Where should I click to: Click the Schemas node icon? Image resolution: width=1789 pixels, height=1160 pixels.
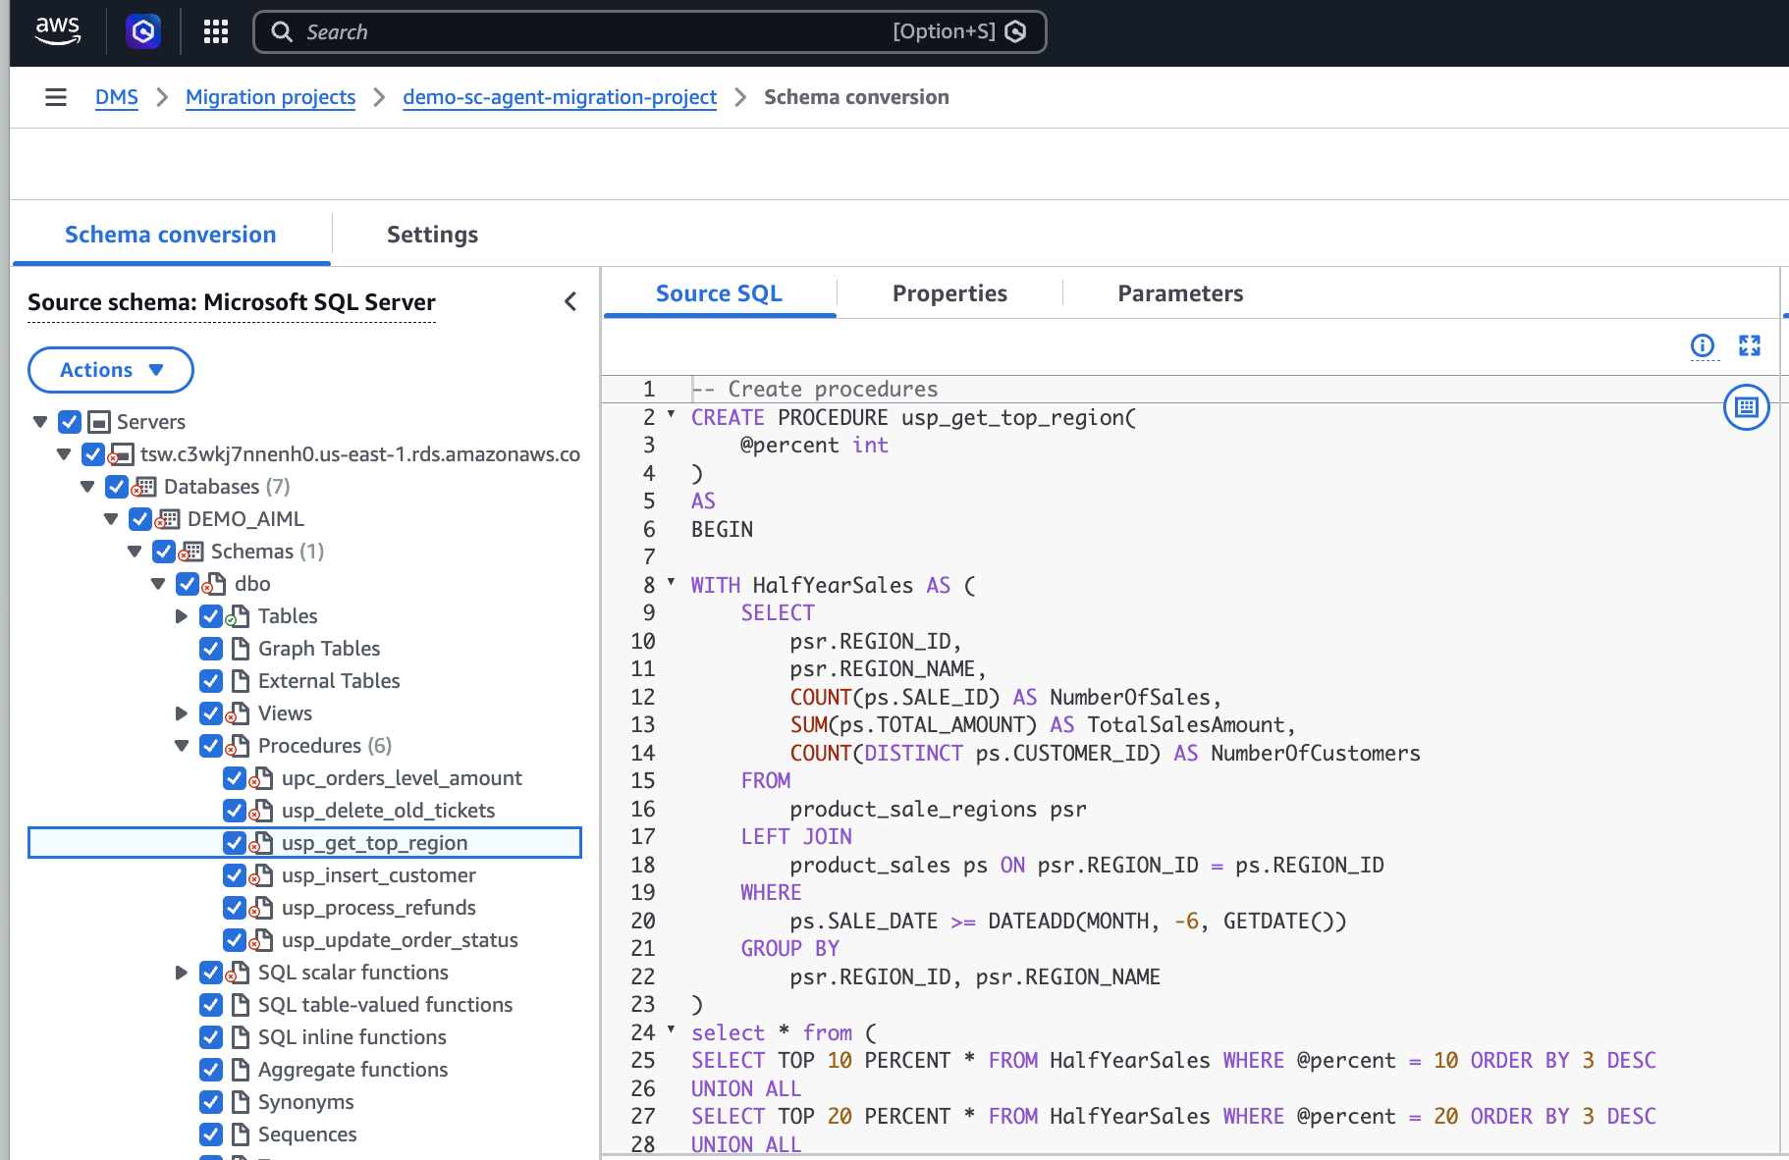pos(191,552)
